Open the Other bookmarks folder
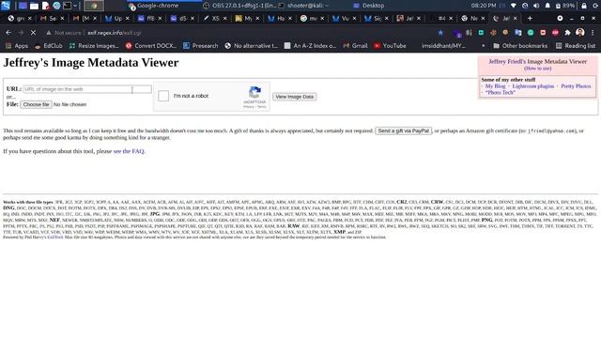 [520, 46]
